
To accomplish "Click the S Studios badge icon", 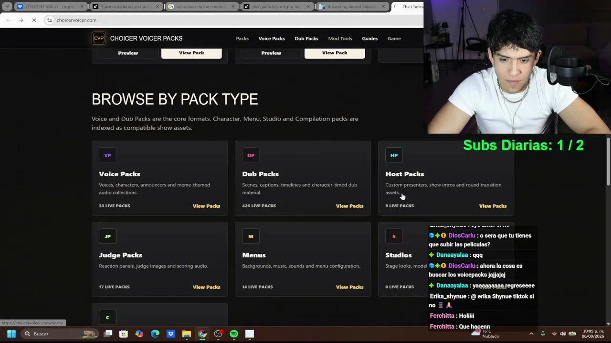I will coord(394,236).
